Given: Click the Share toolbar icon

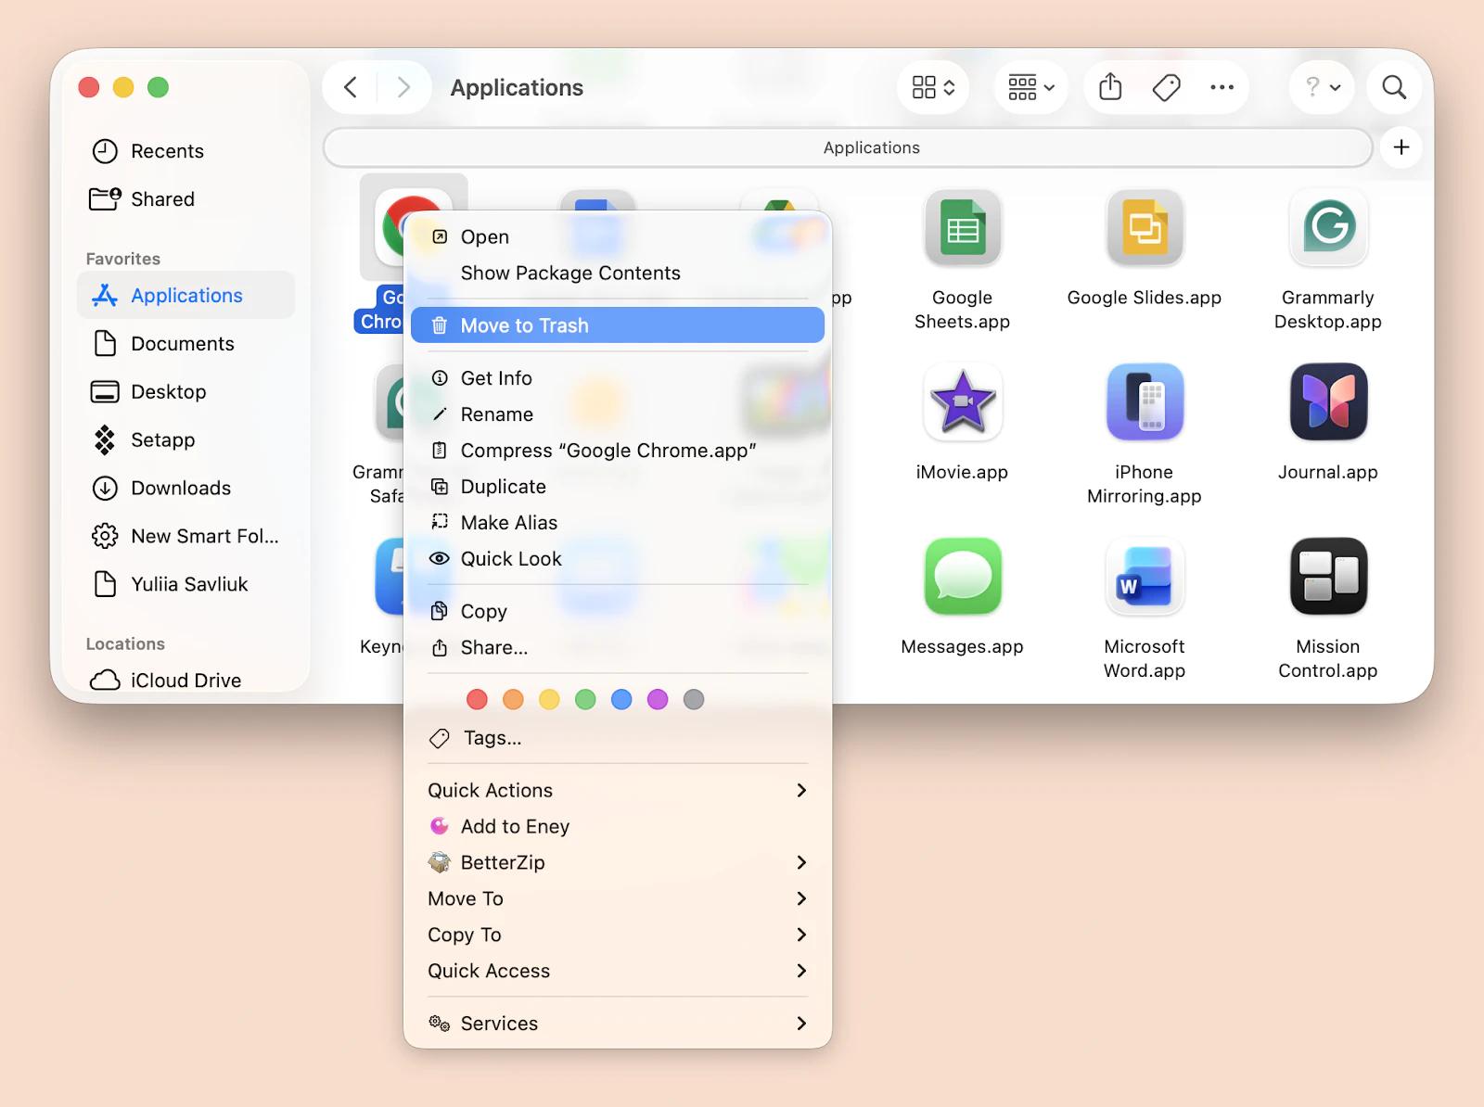Looking at the screenshot, I should coord(1109,87).
